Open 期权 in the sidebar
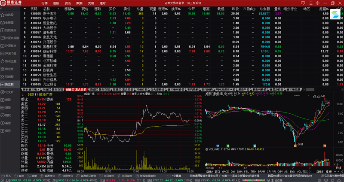This screenshot has height=182, width=344. point(9,115)
